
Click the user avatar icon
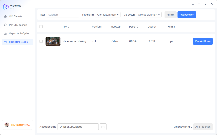7,125
